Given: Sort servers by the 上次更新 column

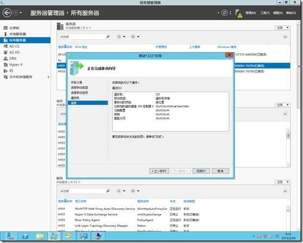Looking at the screenshot, I should point(194,47).
